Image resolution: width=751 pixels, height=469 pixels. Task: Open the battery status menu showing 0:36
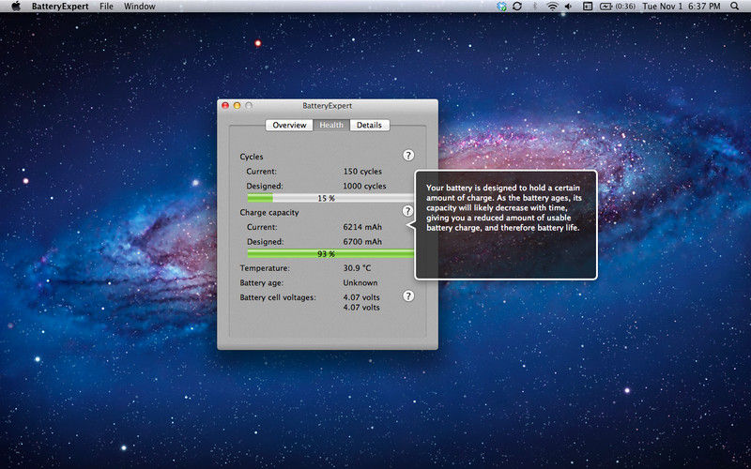pos(618,7)
